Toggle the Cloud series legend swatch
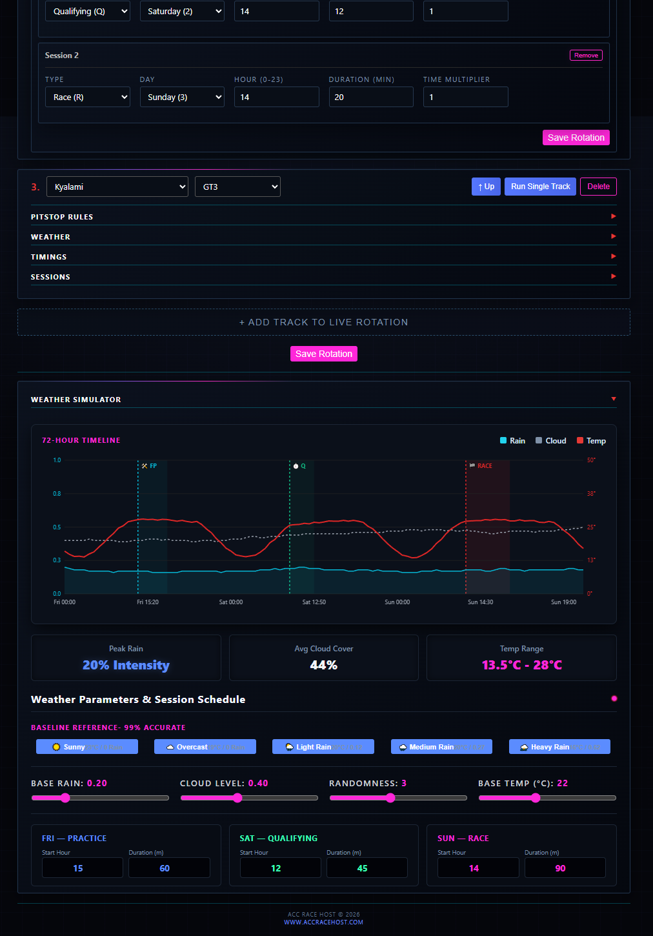 click(x=539, y=440)
